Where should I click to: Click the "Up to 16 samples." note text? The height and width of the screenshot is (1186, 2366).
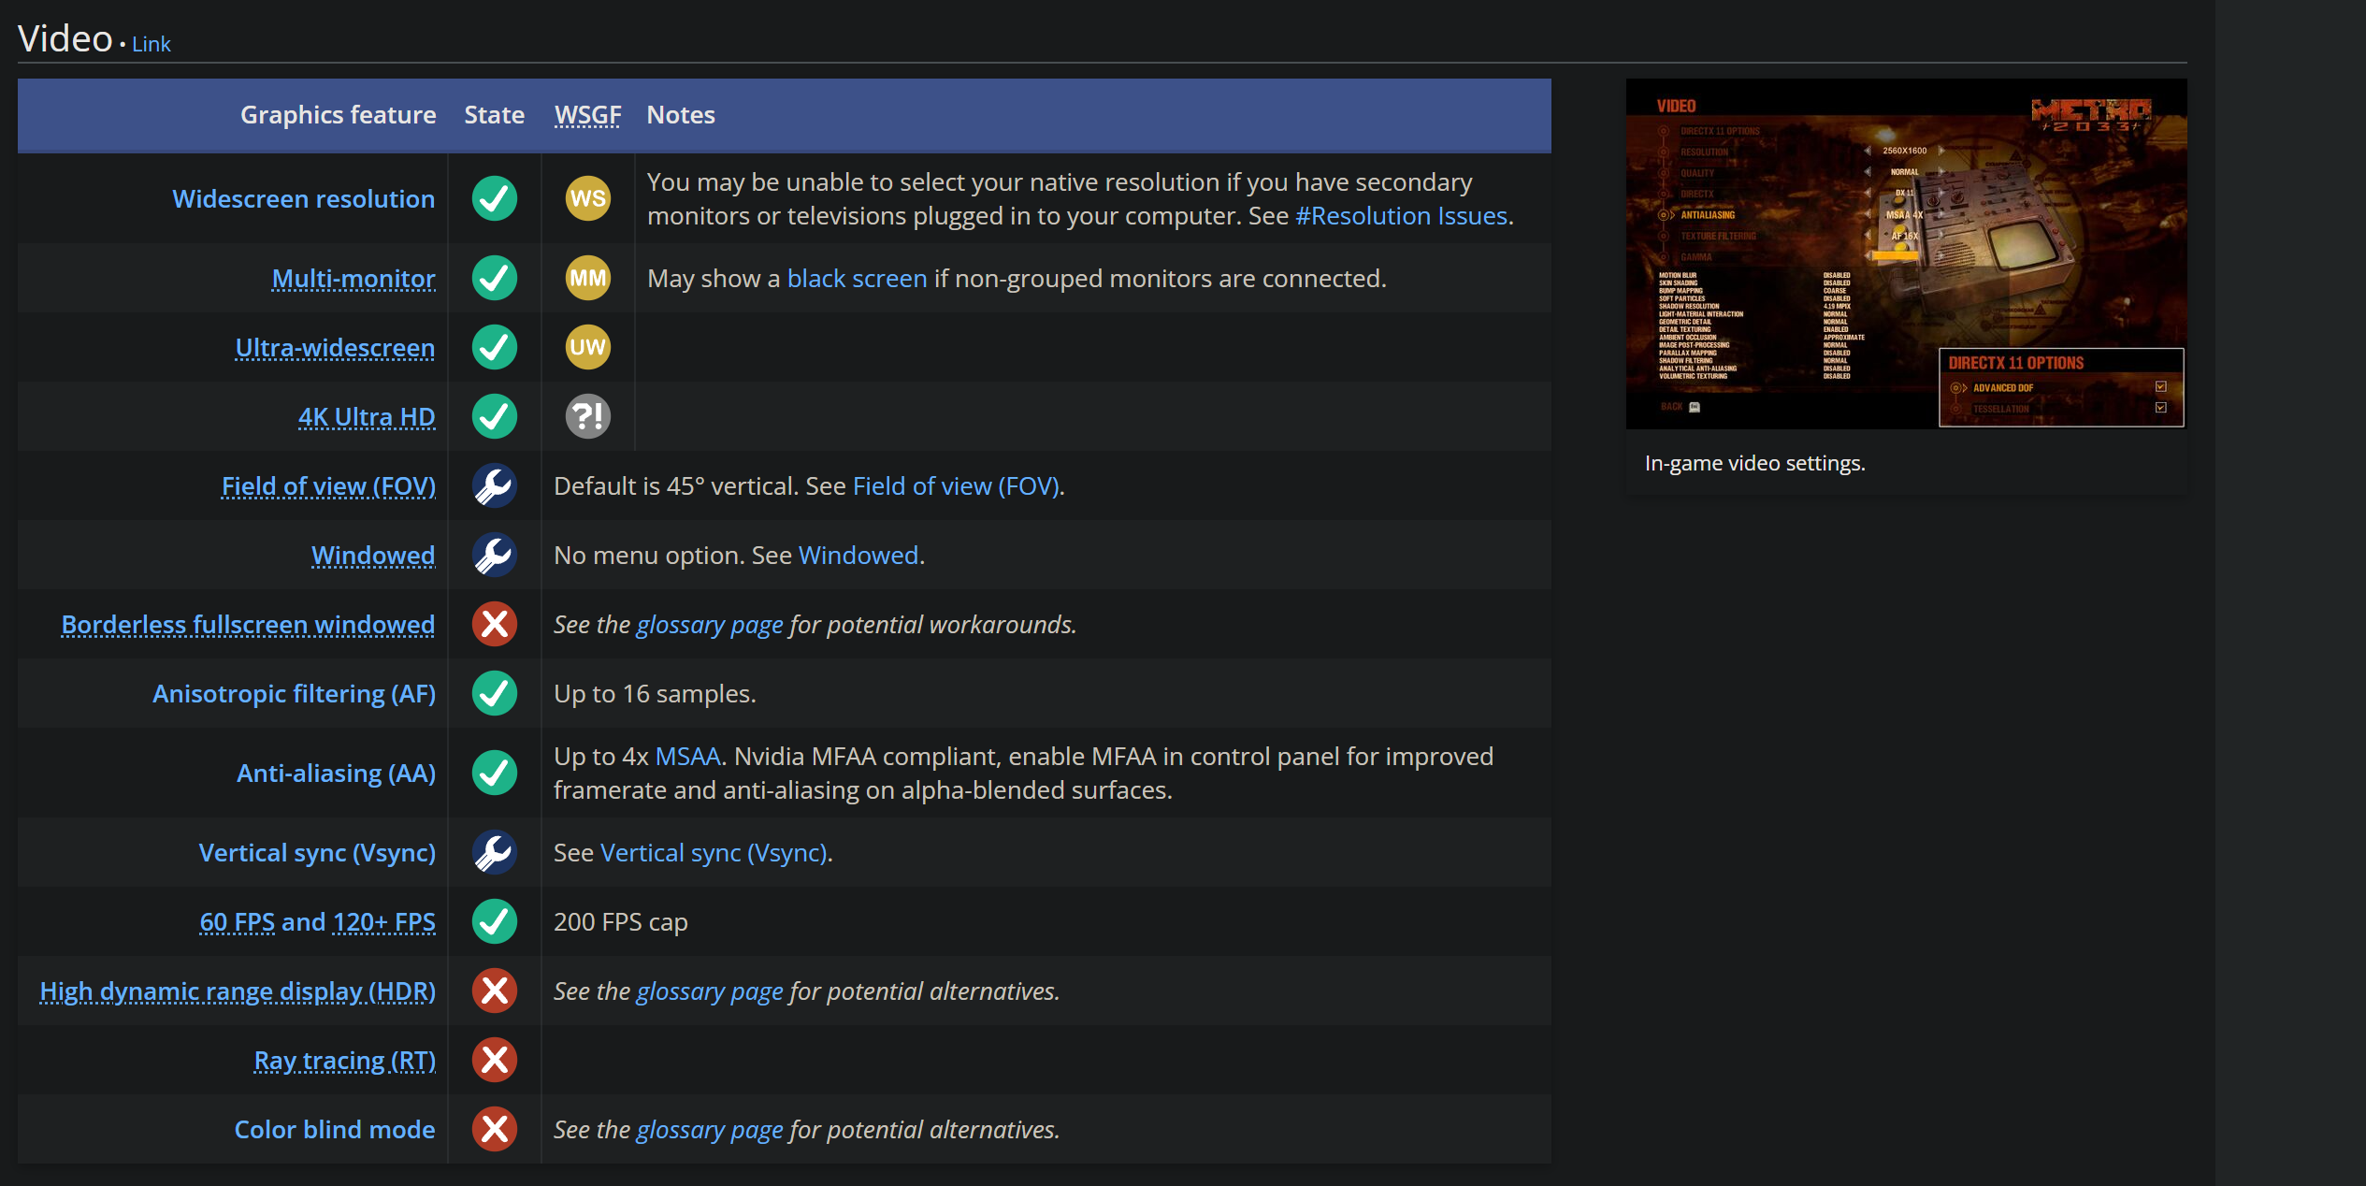tap(655, 693)
